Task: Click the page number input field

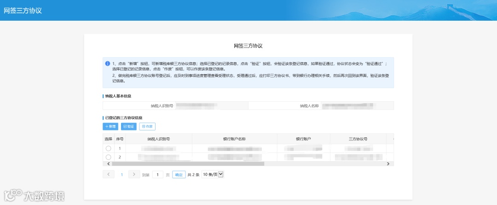Action: [157, 175]
